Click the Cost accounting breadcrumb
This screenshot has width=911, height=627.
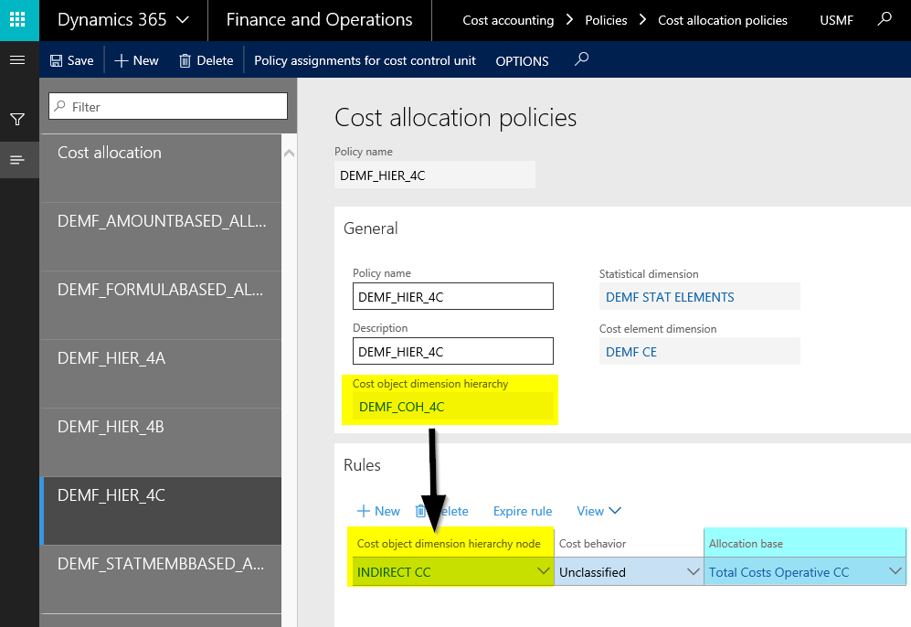pos(508,20)
